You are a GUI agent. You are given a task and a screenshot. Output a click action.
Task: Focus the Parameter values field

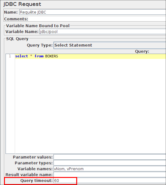(110, 157)
